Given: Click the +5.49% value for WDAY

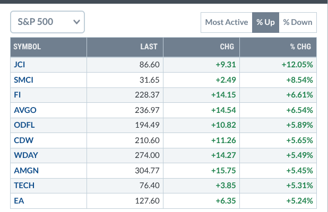Looking at the screenshot, I should 299,155.
